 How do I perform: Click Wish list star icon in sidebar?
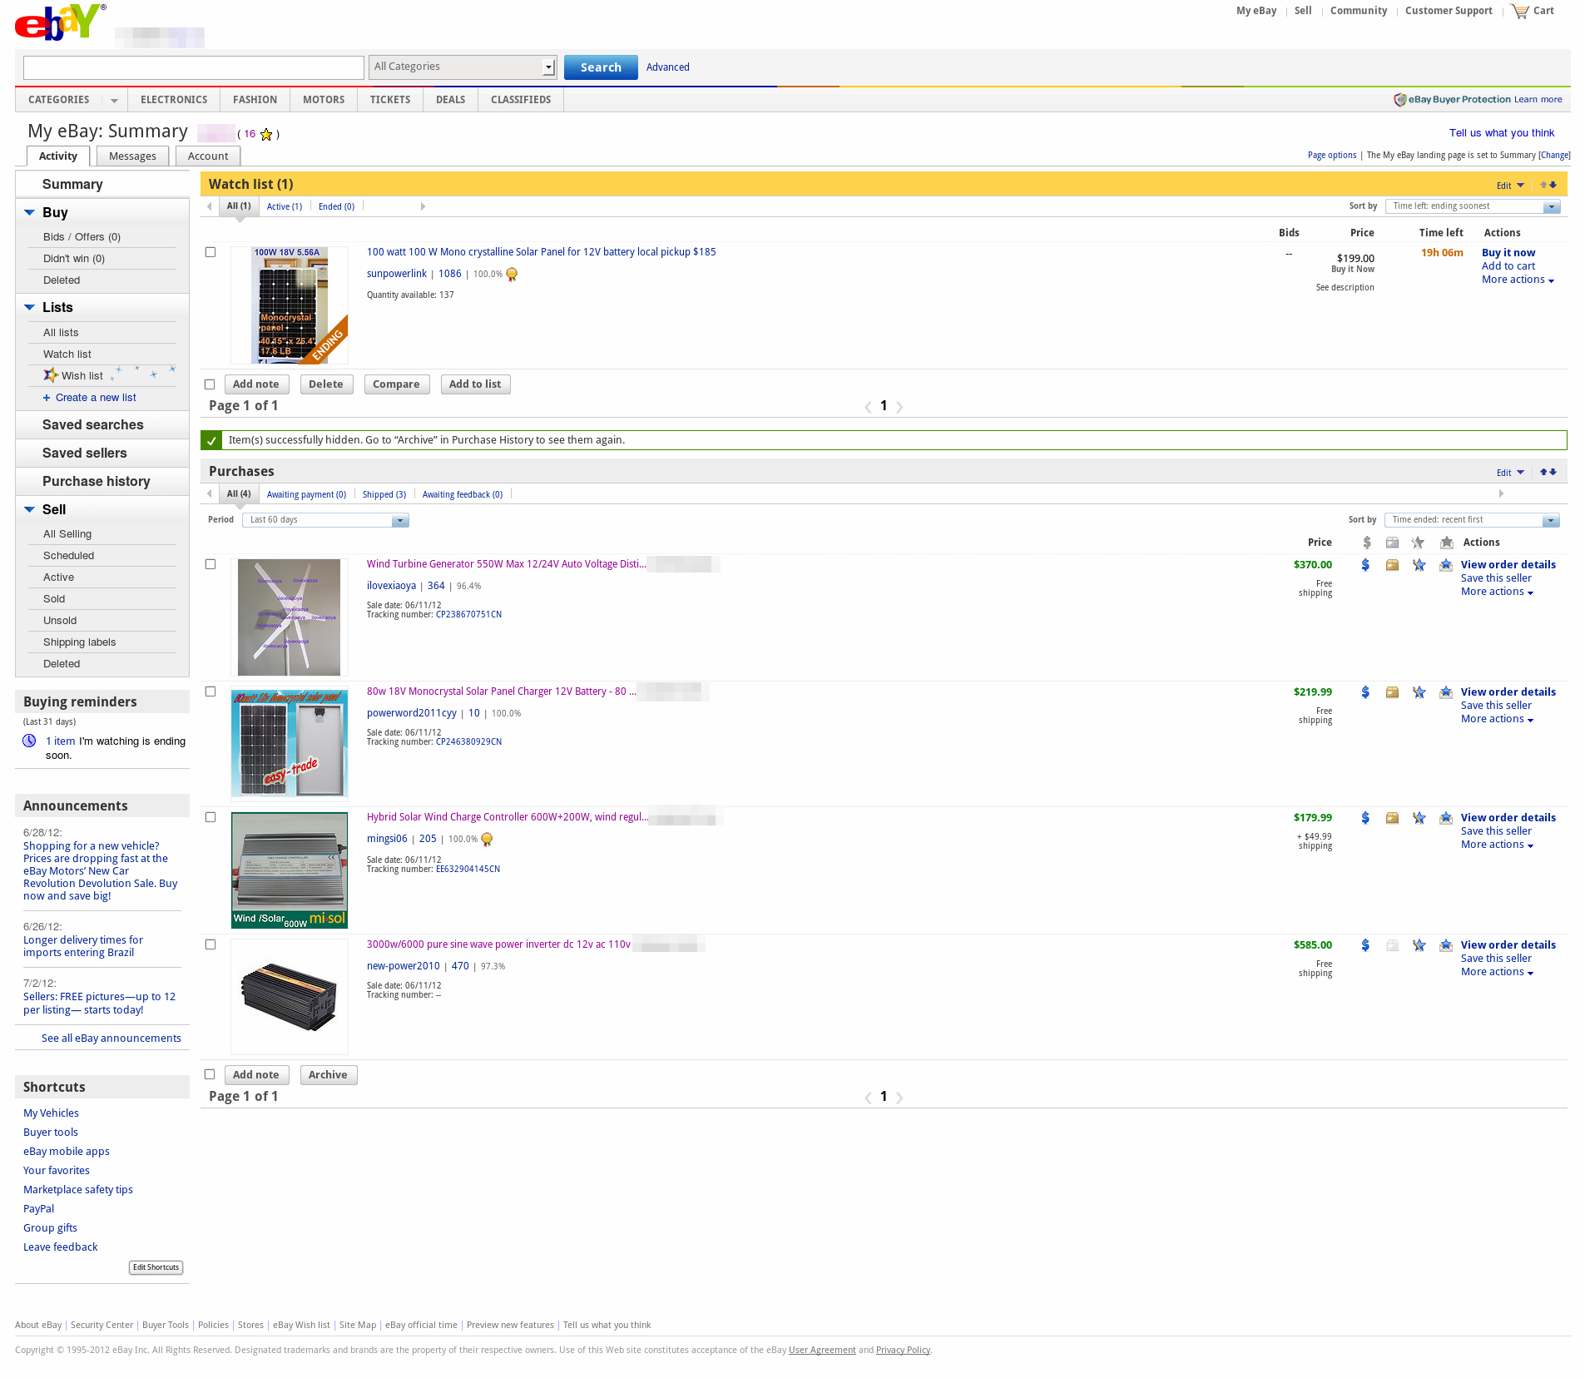point(51,375)
